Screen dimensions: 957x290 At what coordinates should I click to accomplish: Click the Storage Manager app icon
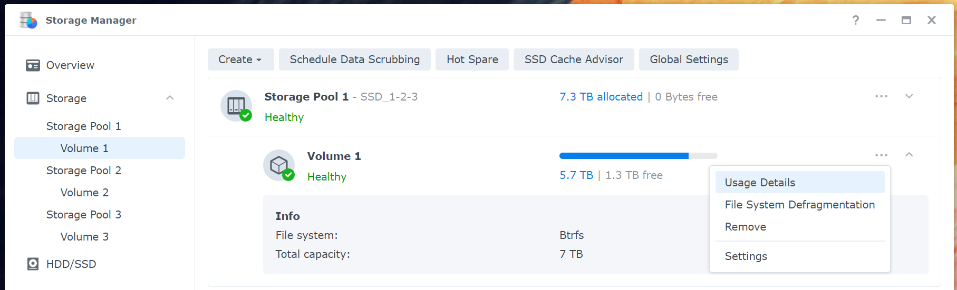(x=28, y=20)
